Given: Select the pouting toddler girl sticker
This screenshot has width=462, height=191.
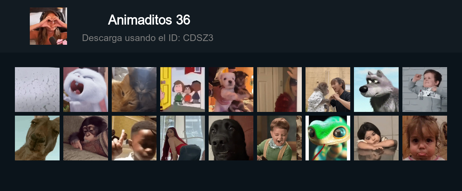Looking at the screenshot, I should point(425,138).
